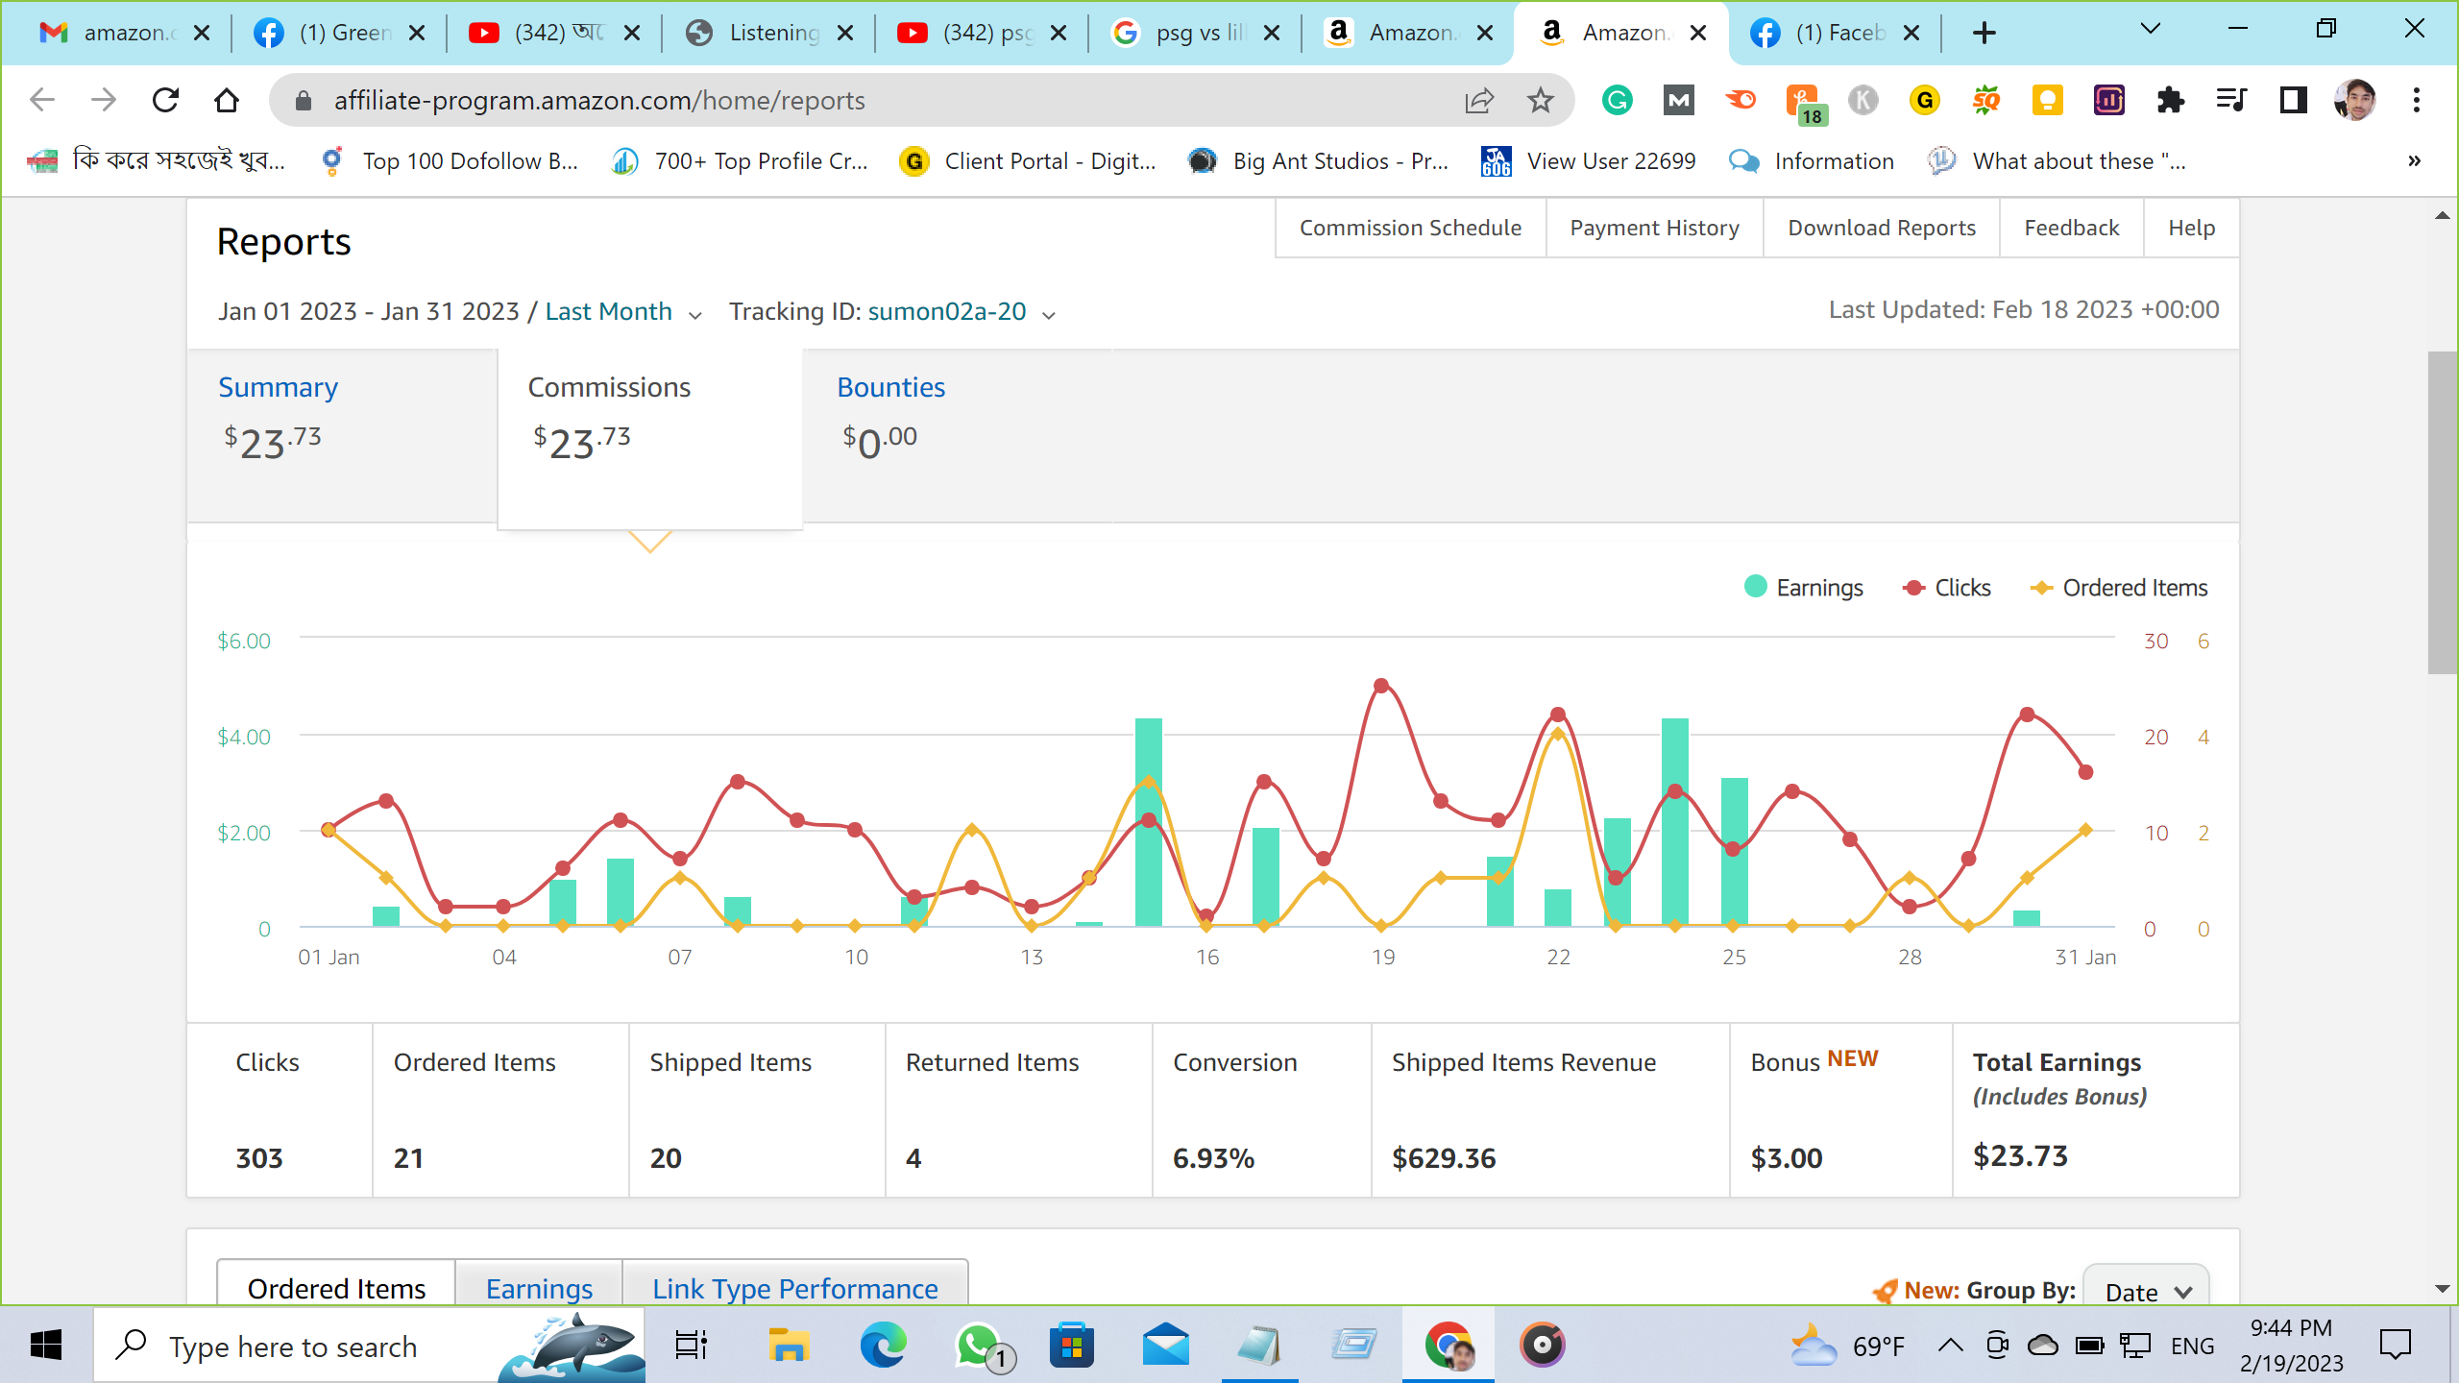
Task: Open new browser tab with plus
Action: pyautogui.click(x=1984, y=33)
